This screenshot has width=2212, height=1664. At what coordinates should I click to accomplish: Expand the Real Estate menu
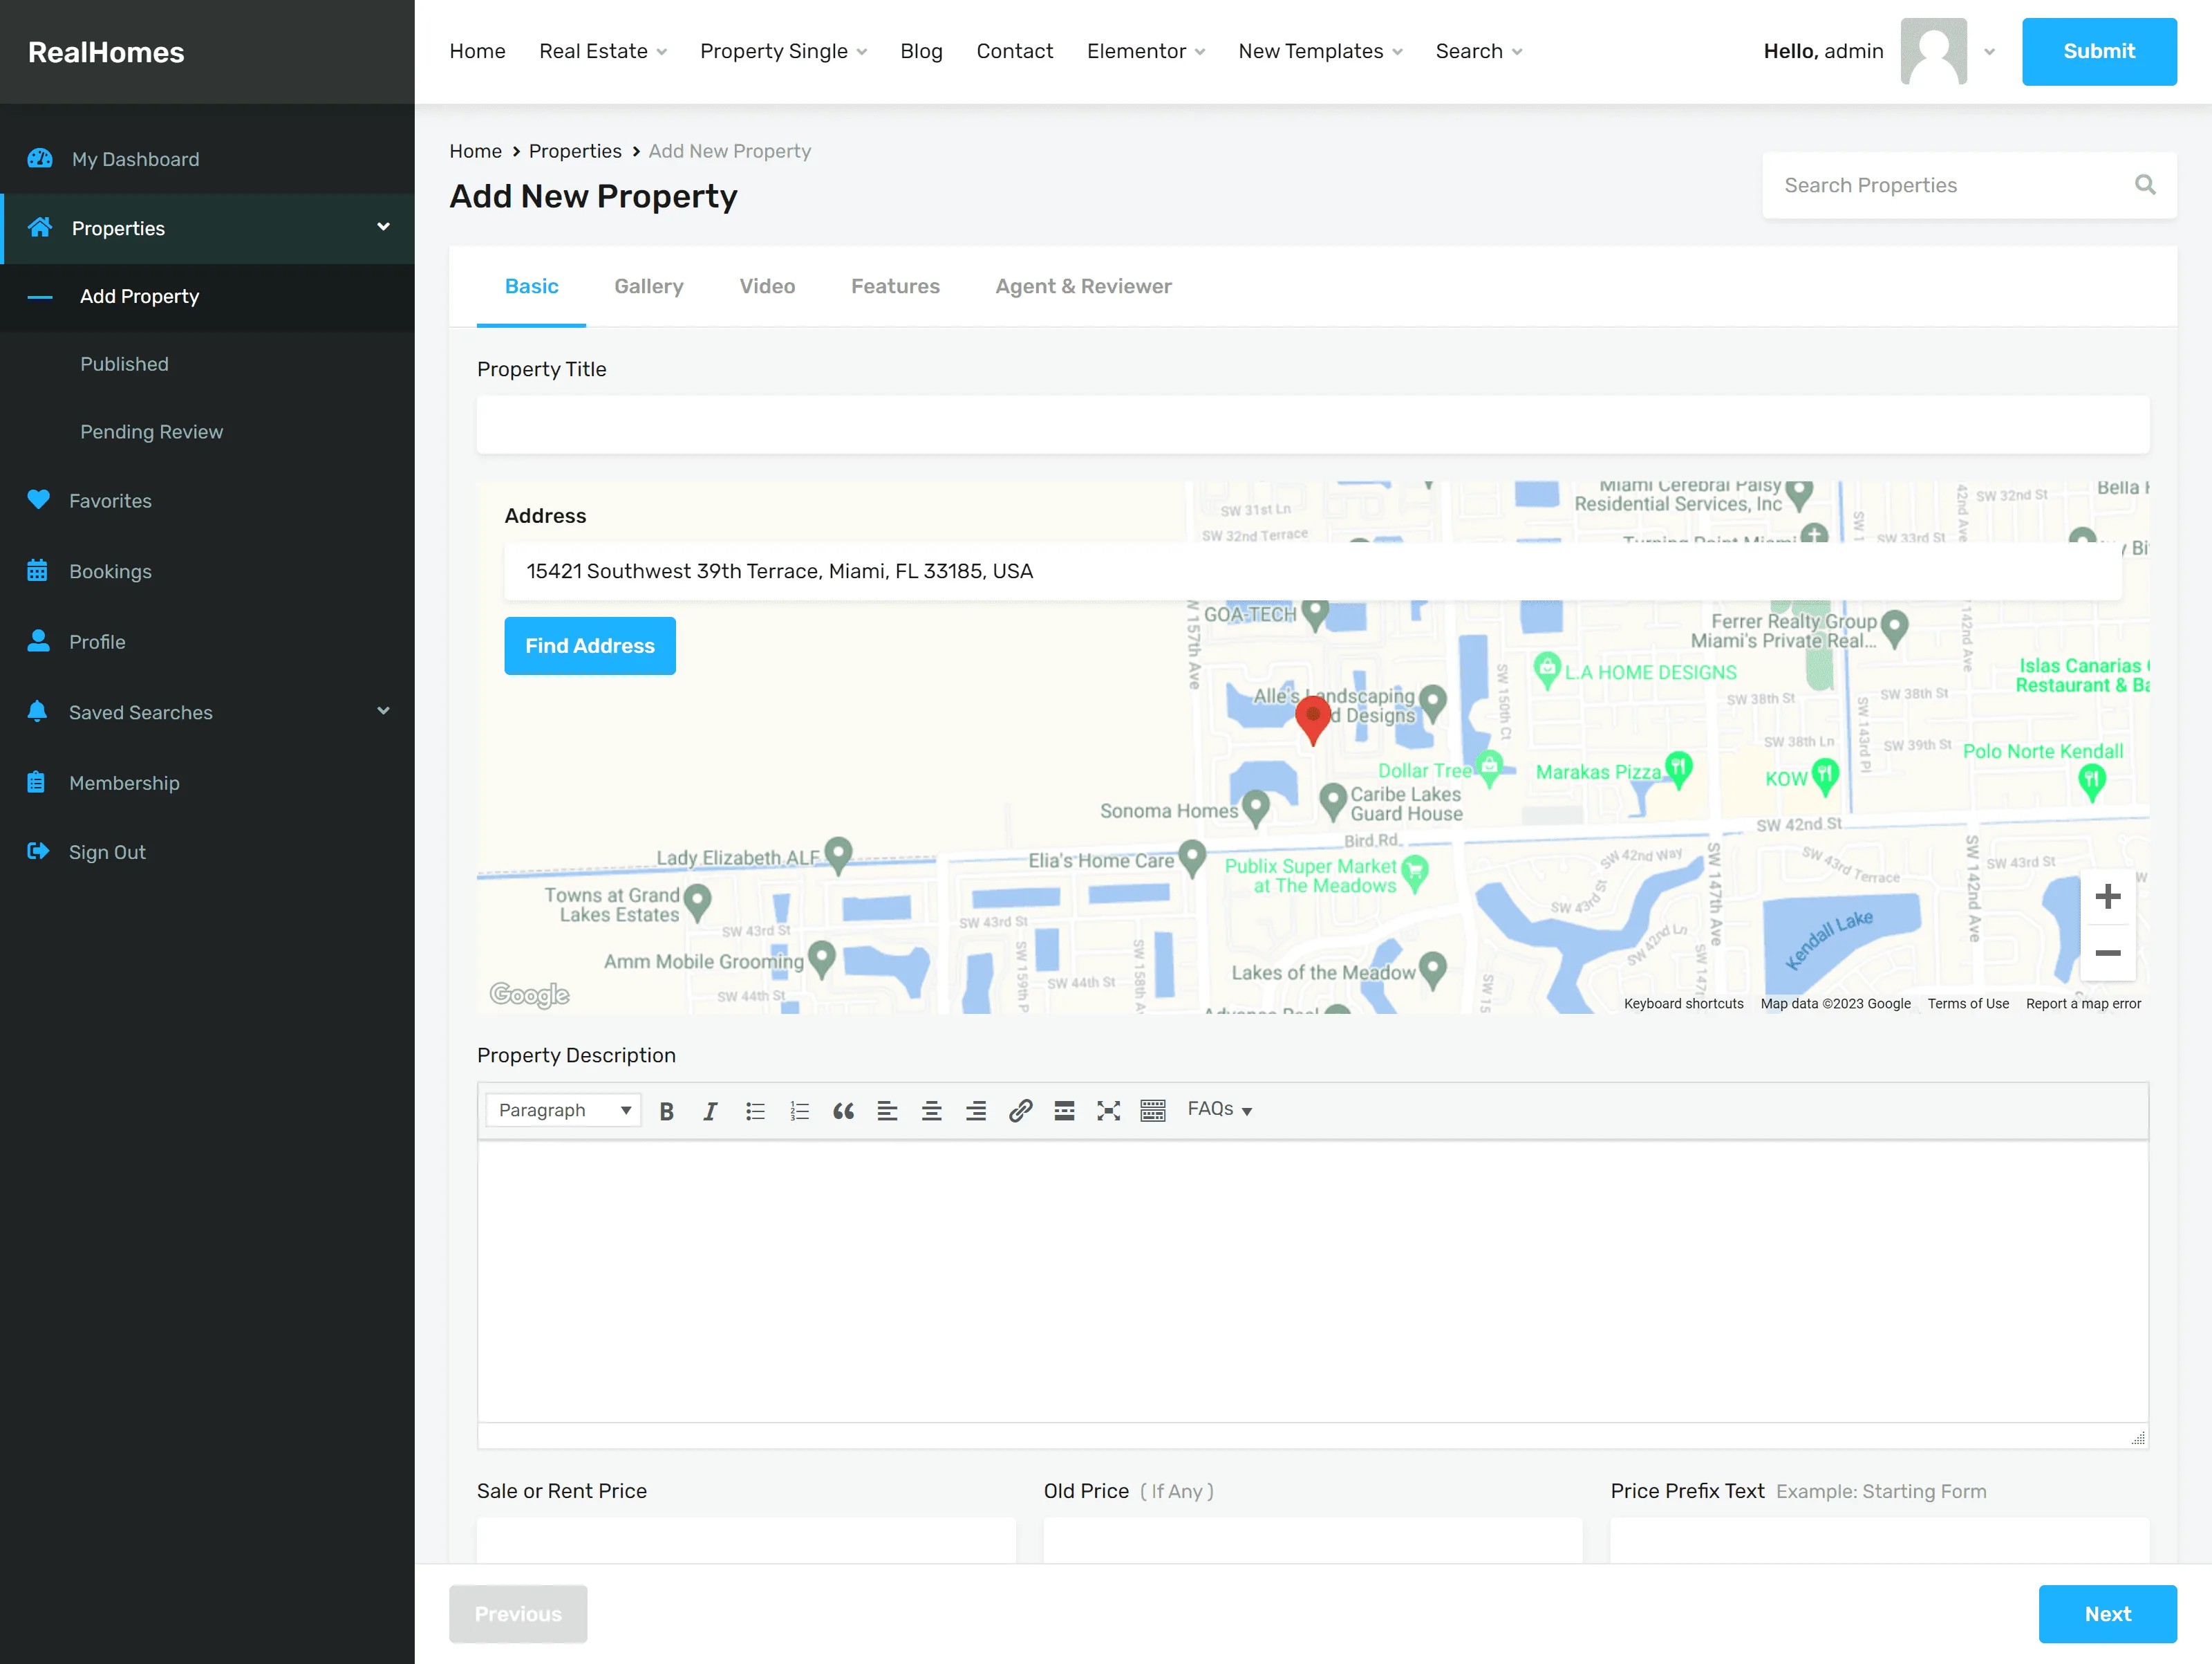602,51
